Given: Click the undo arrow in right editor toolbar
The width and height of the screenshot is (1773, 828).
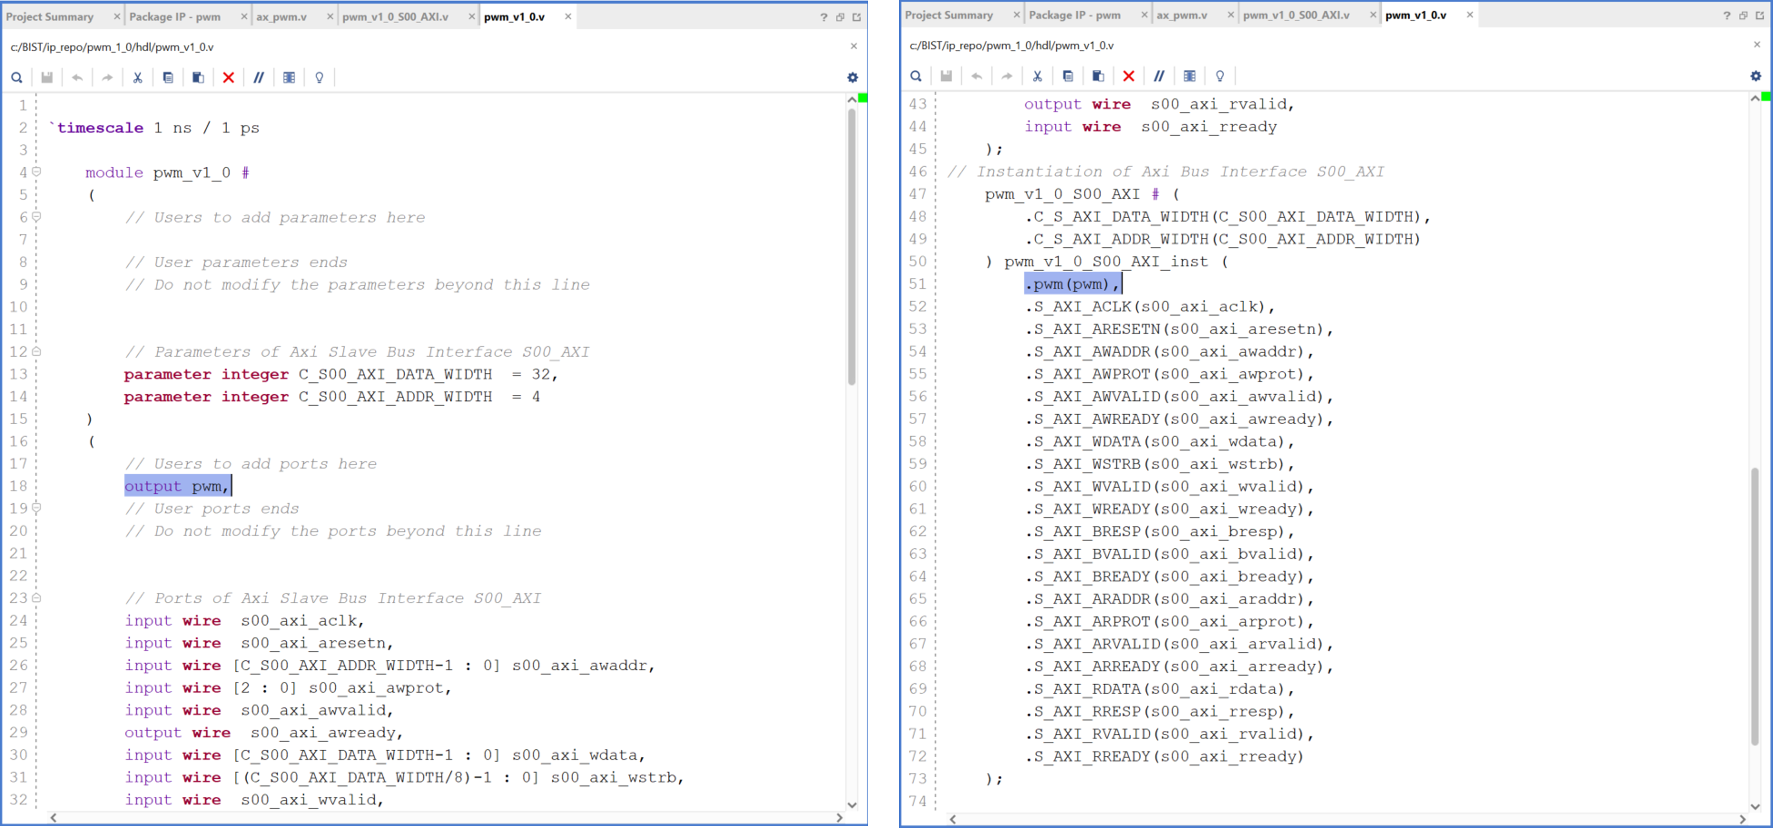Looking at the screenshot, I should 977,77.
